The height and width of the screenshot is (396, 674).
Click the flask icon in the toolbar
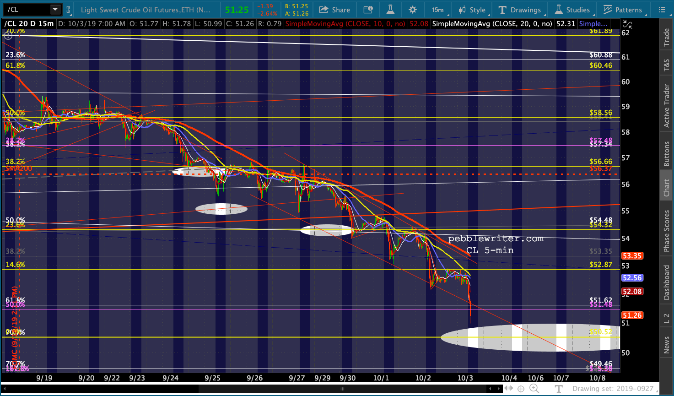click(390, 10)
